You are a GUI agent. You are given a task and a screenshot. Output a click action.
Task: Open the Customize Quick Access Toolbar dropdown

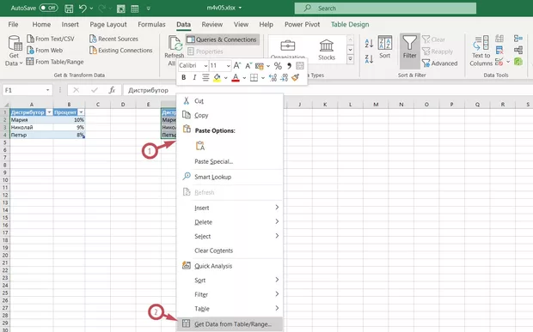pyautogui.click(x=149, y=9)
